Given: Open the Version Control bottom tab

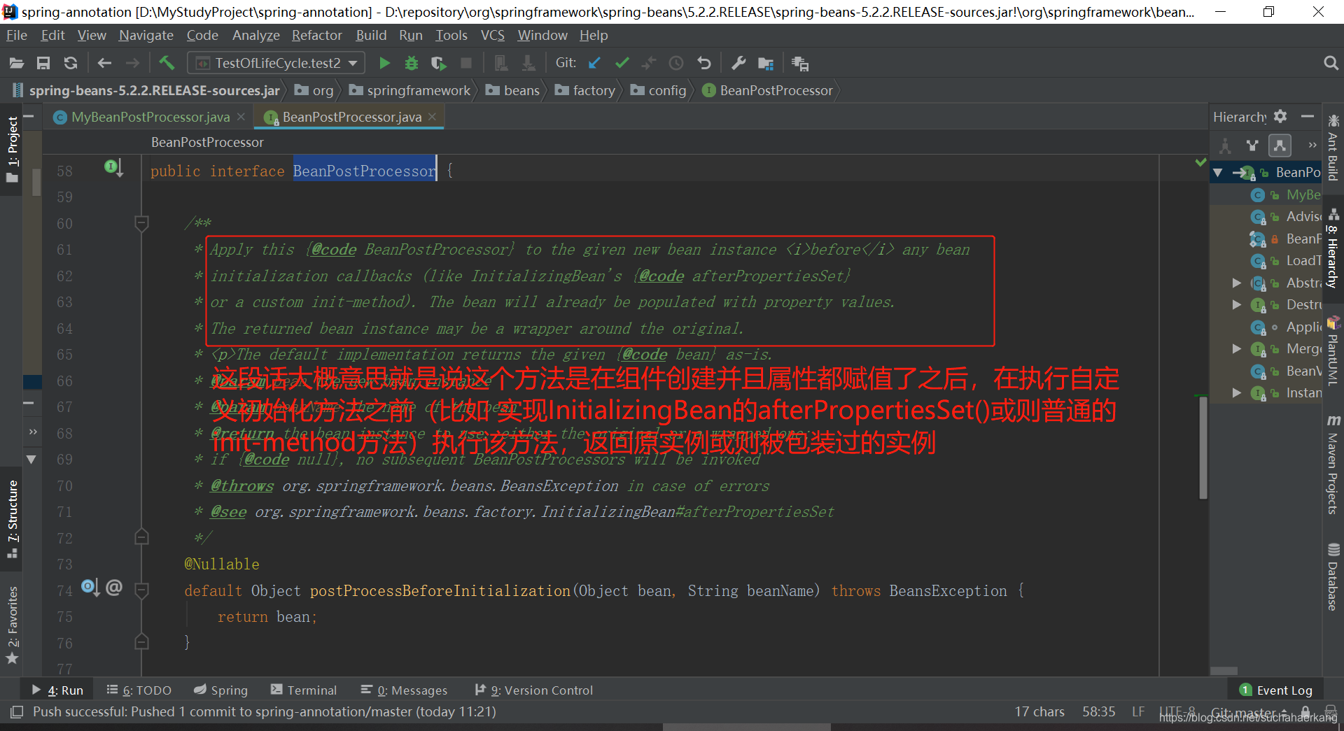Looking at the screenshot, I should click(x=534, y=690).
